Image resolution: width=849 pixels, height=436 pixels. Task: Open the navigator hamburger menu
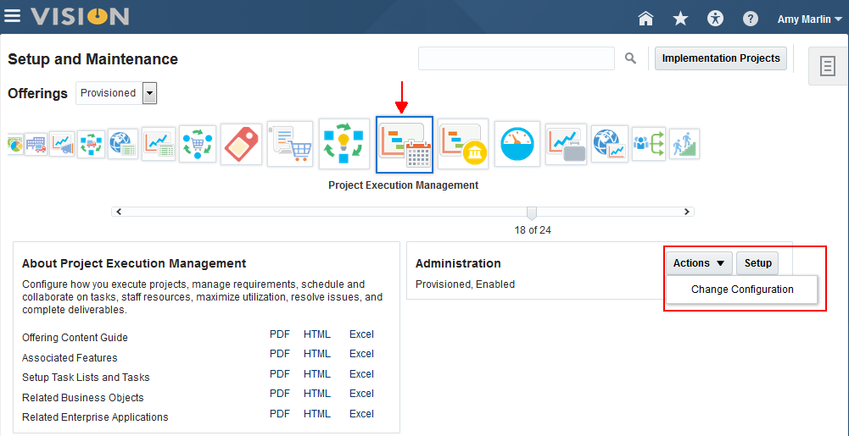tap(13, 17)
